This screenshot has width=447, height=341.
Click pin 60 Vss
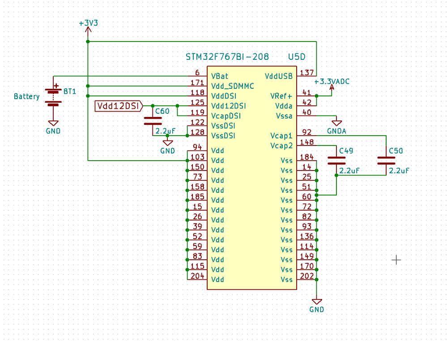[307, 200]
